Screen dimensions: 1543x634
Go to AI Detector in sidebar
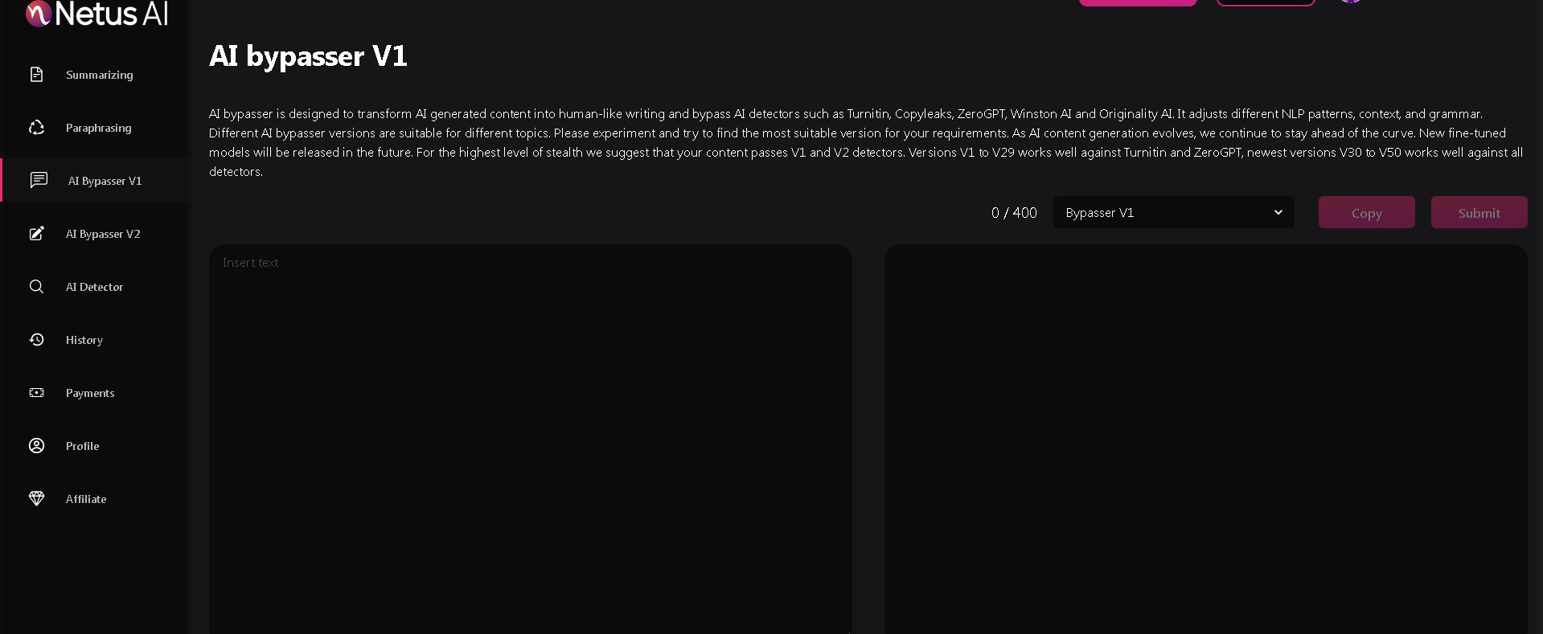pos(94,287)
